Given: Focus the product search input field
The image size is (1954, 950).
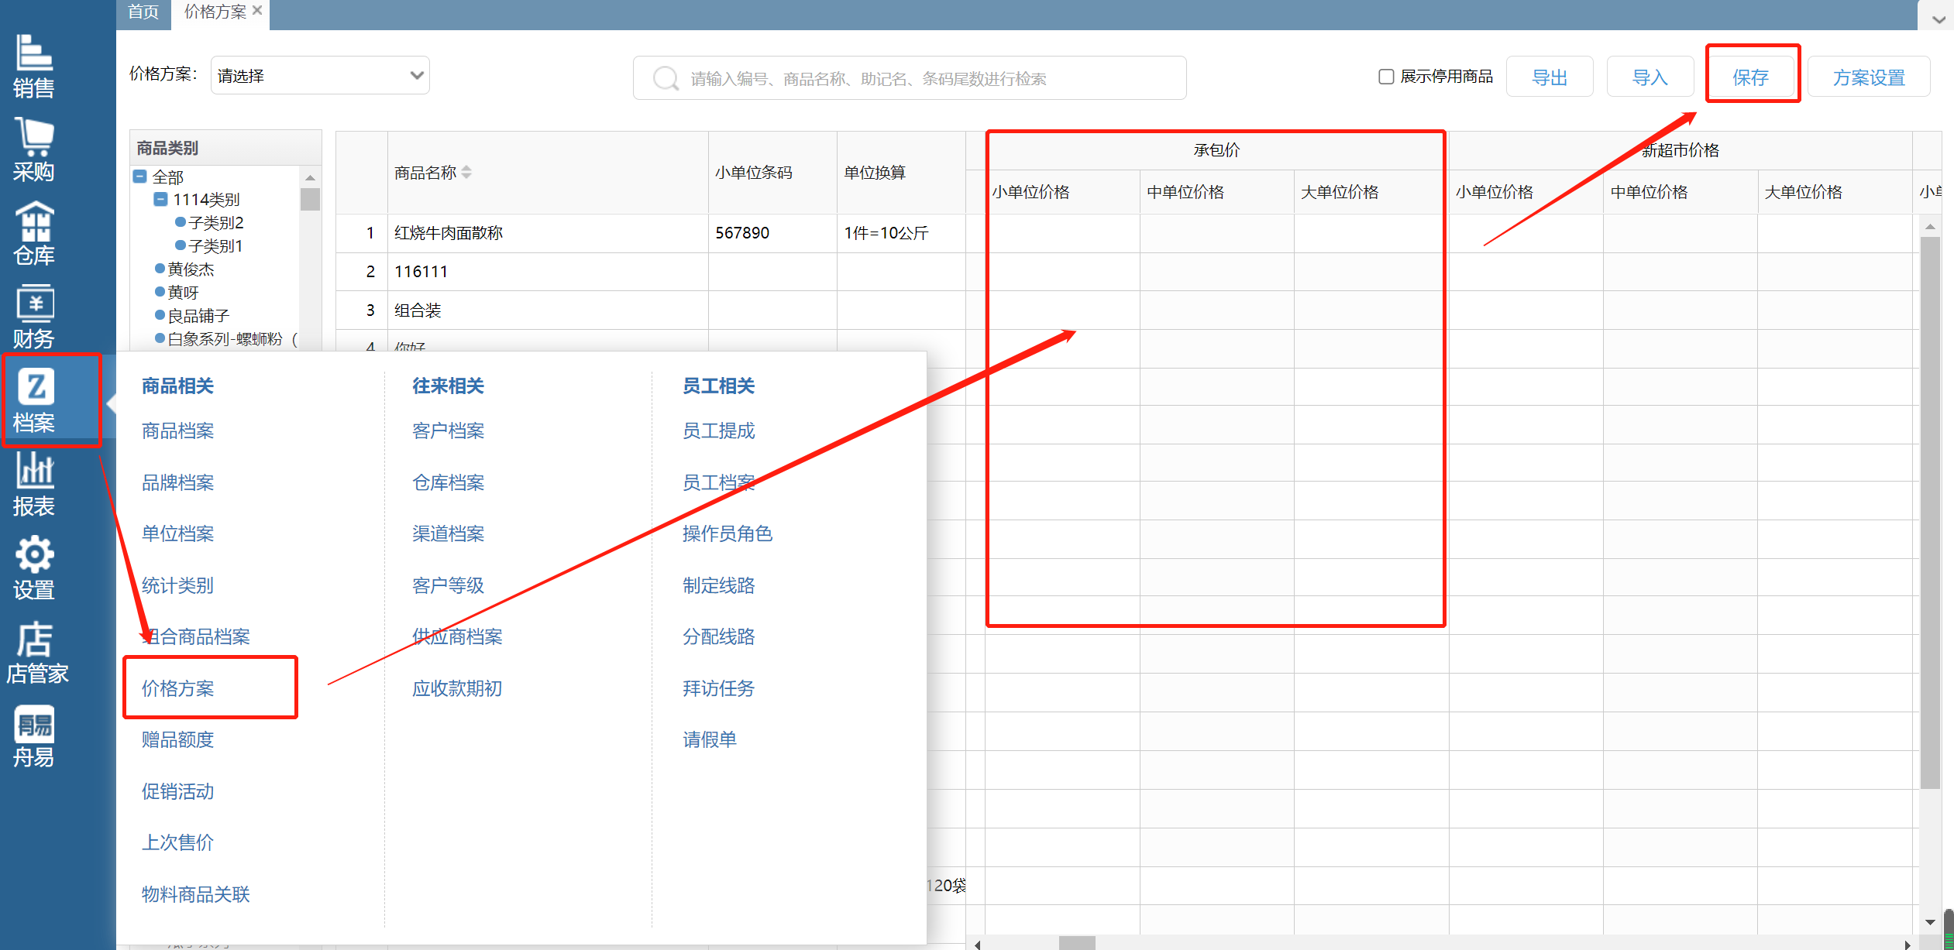Looking at the screenshot, I should point(910,78).
